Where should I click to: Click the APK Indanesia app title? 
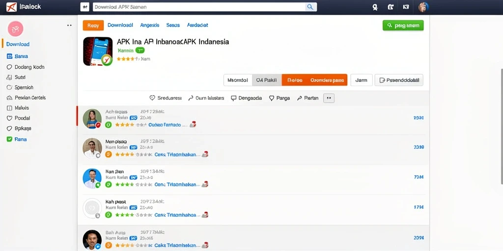(173, 42)
